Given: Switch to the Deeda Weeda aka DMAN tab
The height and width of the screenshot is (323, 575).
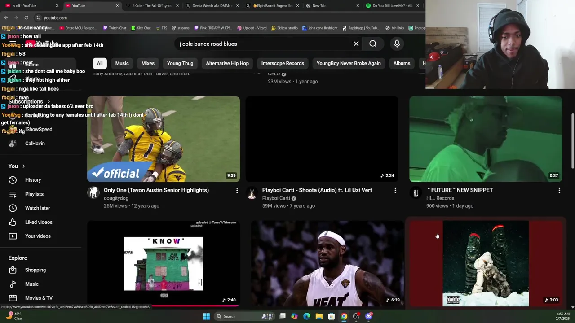Looking at the screenshot, I should pos(211,6).
